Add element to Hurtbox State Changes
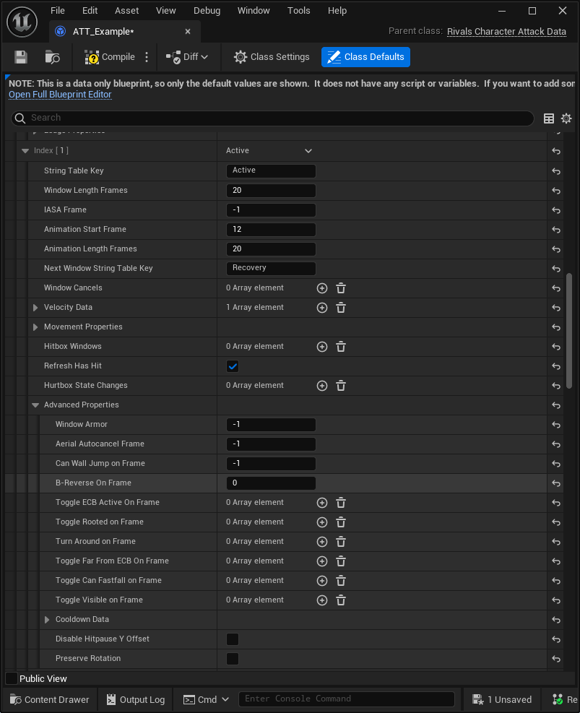The image size is (580, 713). pos(322,386)
